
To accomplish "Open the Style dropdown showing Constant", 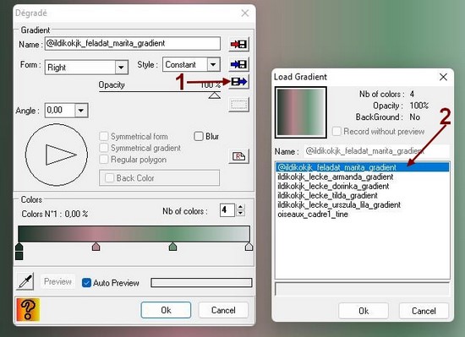I will (x=213, y=64).
